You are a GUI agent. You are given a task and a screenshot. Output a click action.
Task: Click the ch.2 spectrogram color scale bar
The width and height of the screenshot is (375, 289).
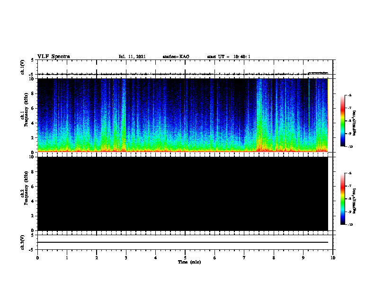tap(342, 199)
